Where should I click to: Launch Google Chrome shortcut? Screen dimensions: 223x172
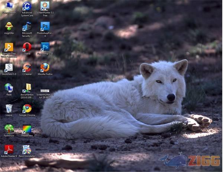(x=27, y=108)
